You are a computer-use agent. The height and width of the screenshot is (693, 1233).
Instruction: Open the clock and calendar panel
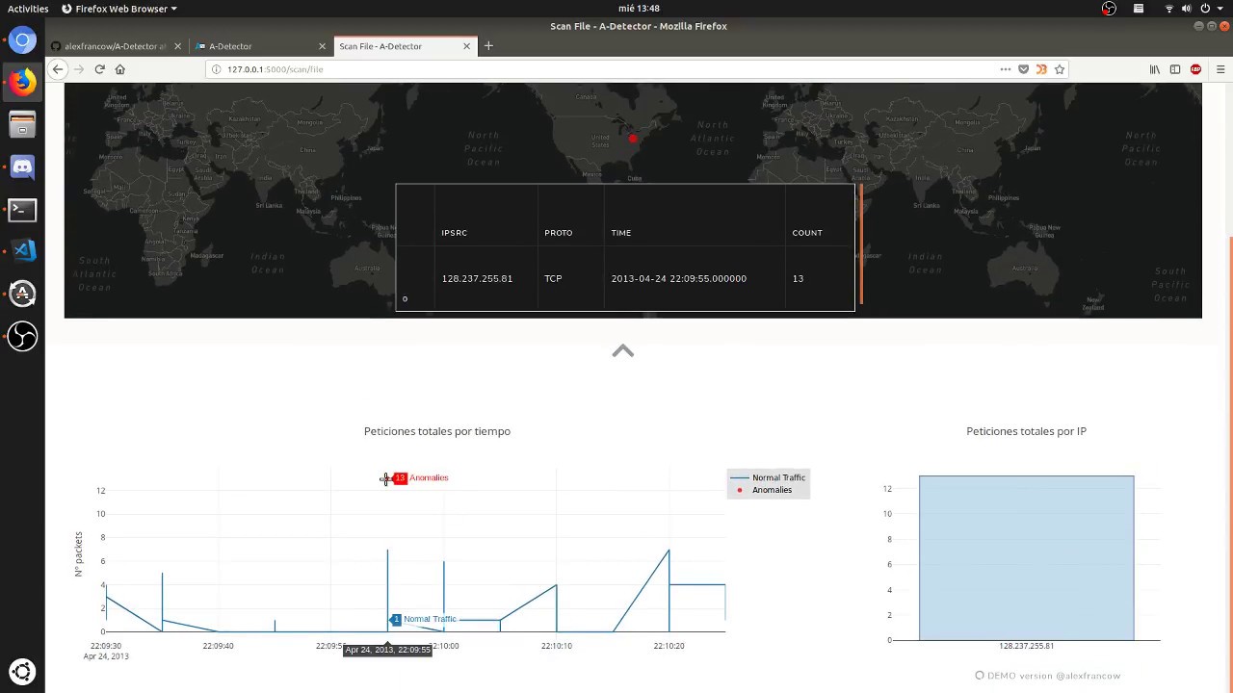[x=639, y=9]
